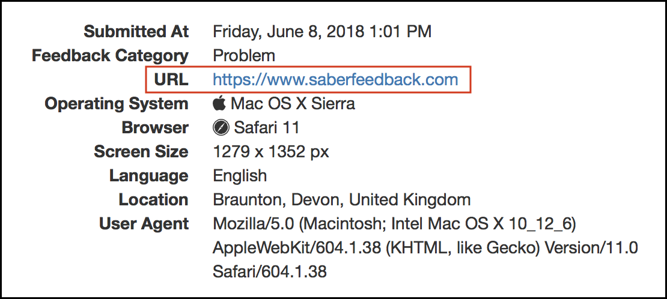Click the Problem category value
The image size is (667, 299).
(x=244, y=55)
